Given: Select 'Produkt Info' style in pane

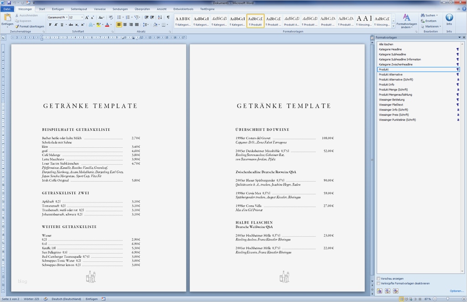Looking at the screenshot, I should pyautogui.click(x=419, y=84).
